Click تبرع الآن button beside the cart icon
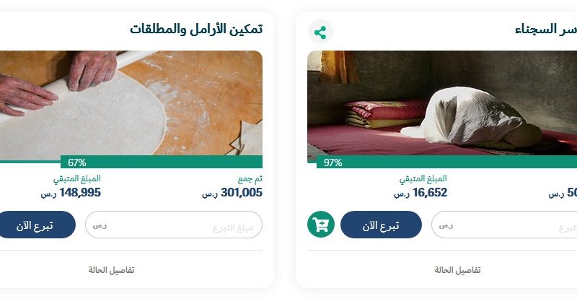This screenshot has height=299, width=577. coord(381,225)
